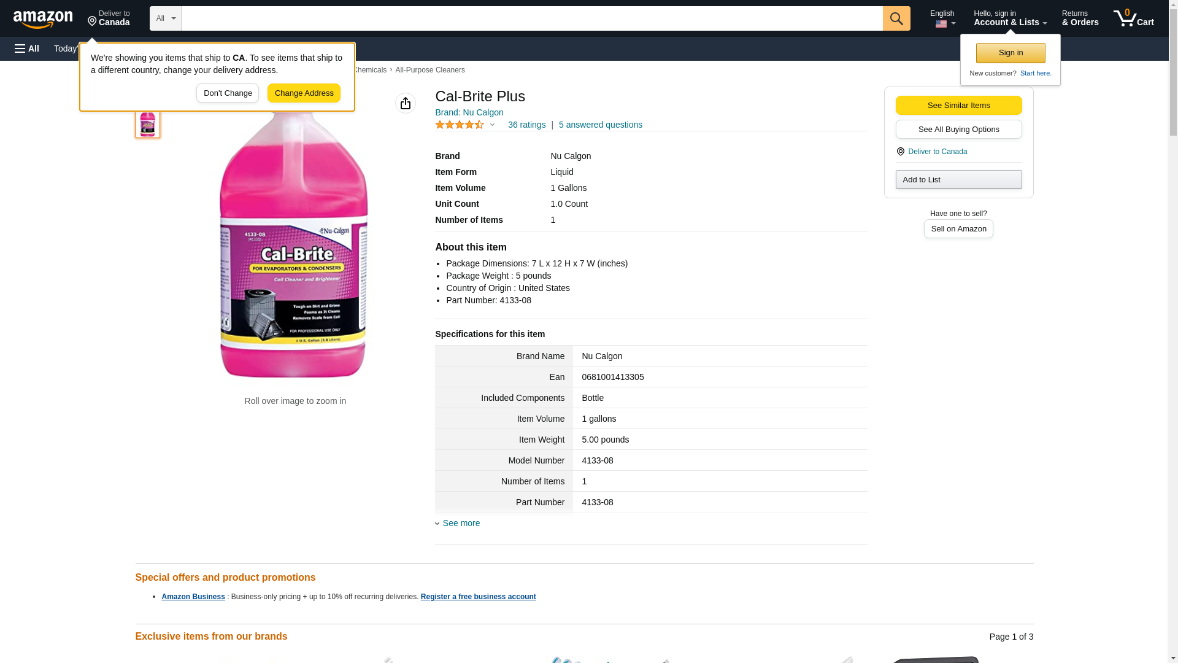Open the All search category dropdown
The height and width of the screenshot is (663, 1178).
click(x=165, y=18)
